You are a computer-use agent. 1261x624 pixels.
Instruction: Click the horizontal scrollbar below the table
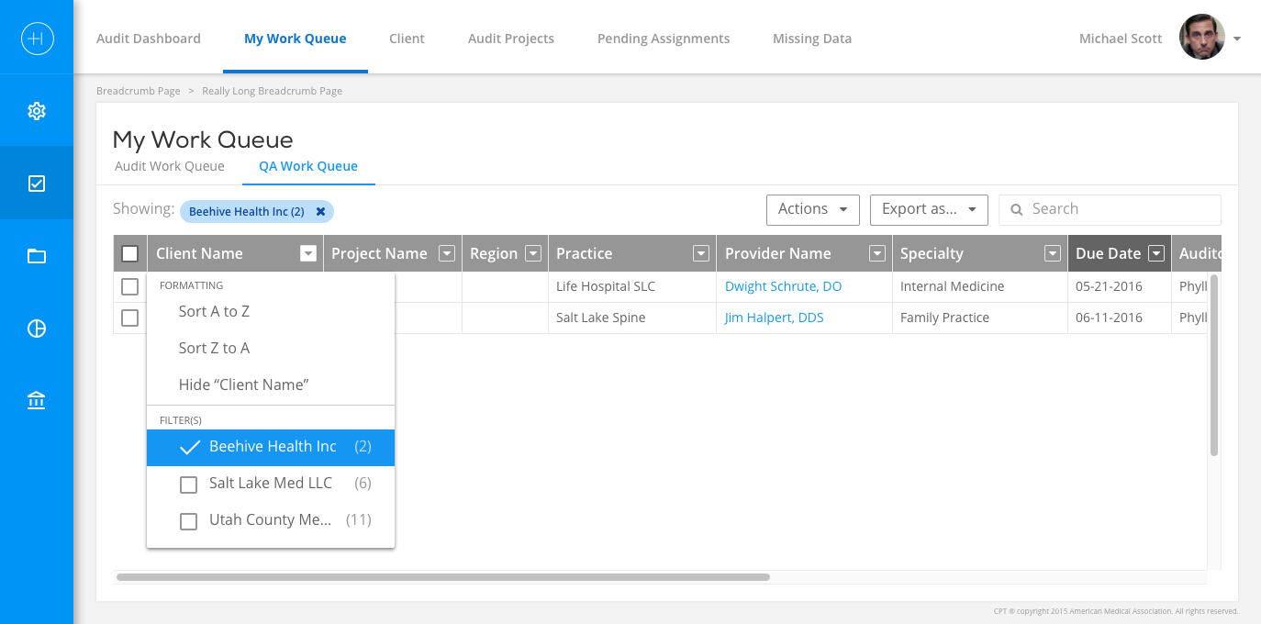tap(442, 577)
